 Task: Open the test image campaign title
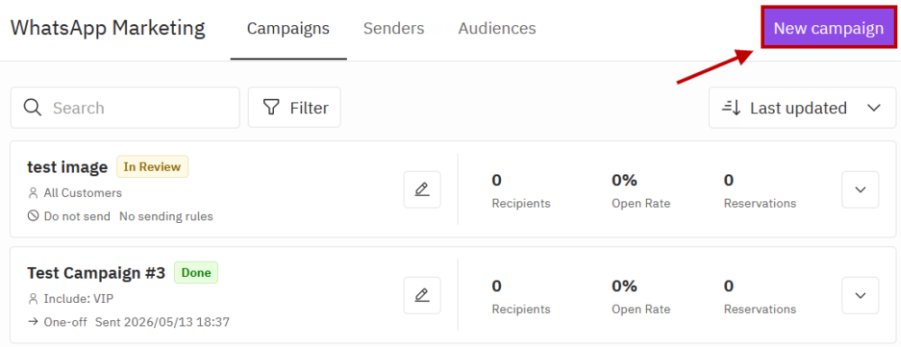click(x=68, y=167)
